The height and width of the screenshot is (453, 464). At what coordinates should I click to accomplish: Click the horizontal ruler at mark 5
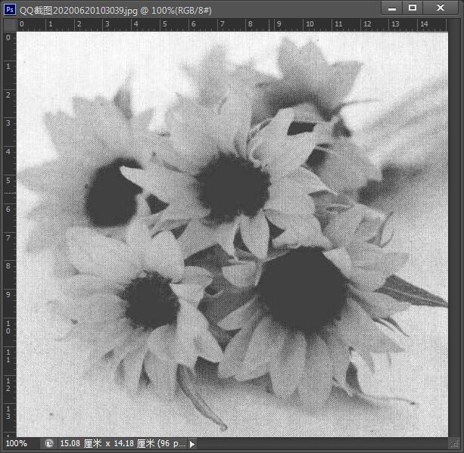(163, 24)
